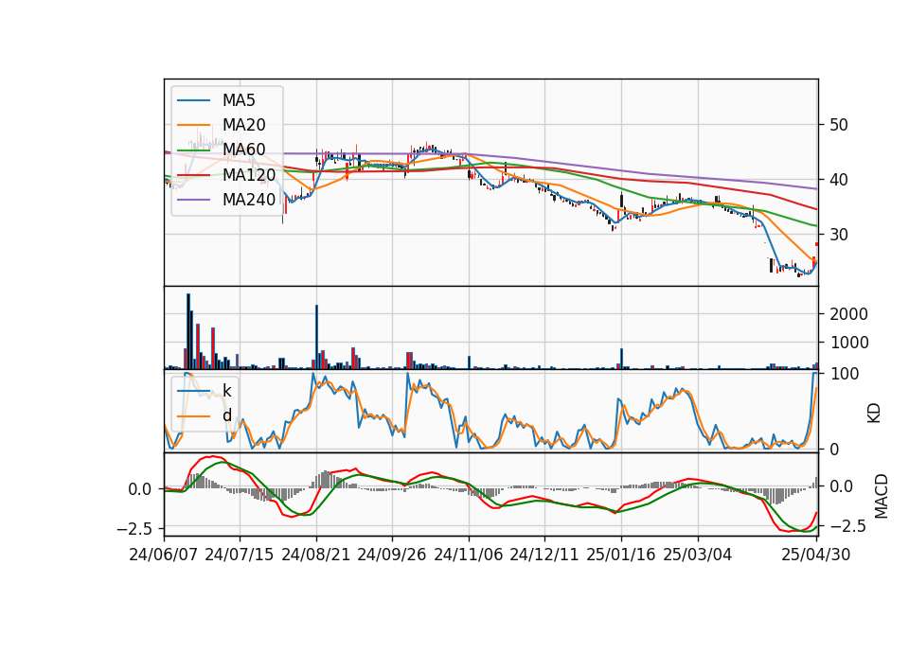The image size is (909, 653).
Task: Click the MACD axis label
Action: click(x=881, y=496)
